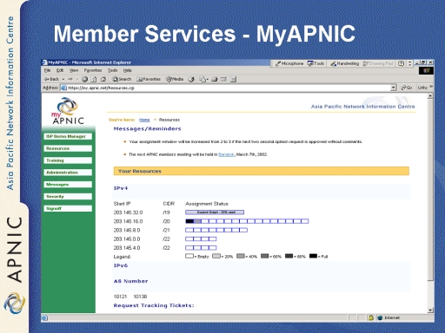
Task: Open the Messages sidebar section
Action: tap(68, 185)
